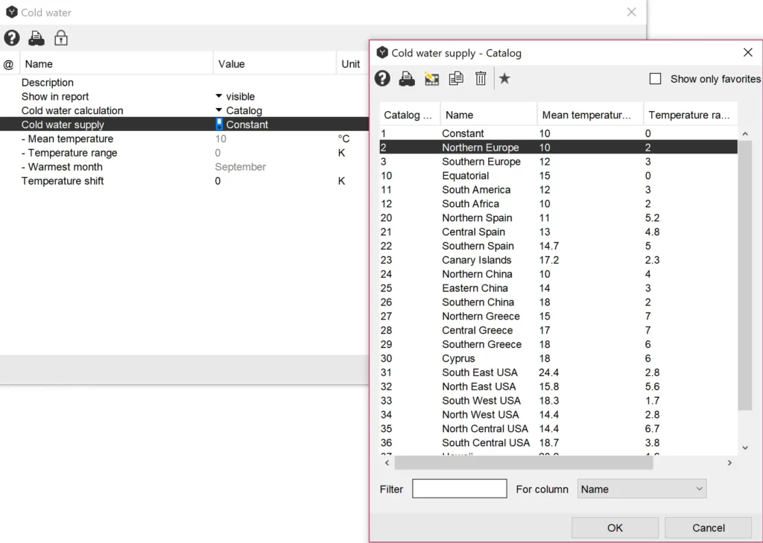Click into the Filter text field

click(x=459, y=489)
